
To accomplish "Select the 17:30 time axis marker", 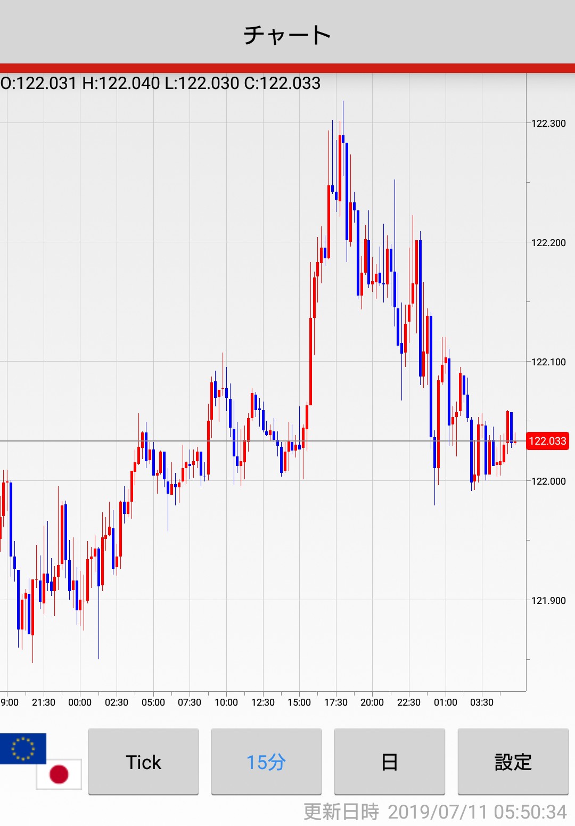I will 336,702.
